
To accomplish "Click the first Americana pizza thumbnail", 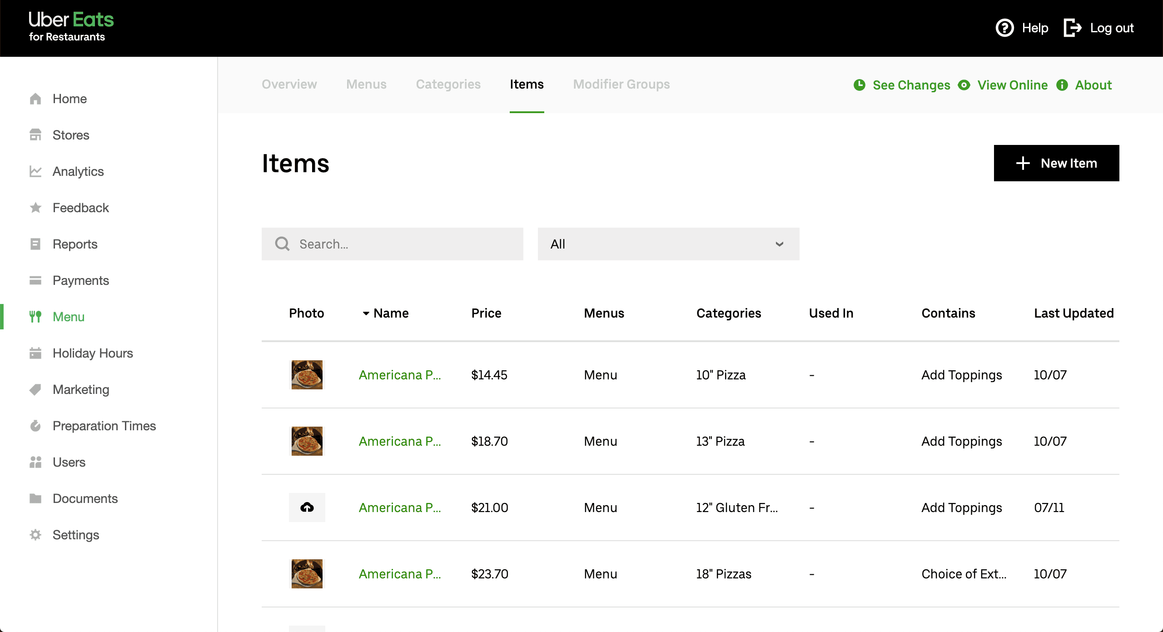I will coord(307,375).
